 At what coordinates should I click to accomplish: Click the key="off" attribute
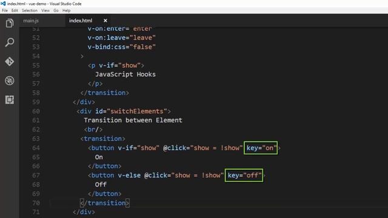tap(244, 175)
